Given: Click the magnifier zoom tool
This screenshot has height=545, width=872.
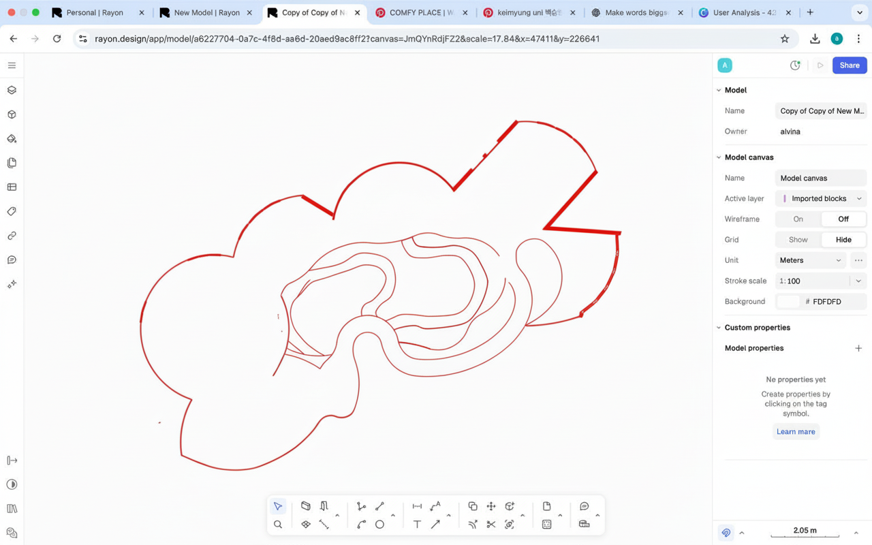Looking at the screenshot, I should (278, 525).
